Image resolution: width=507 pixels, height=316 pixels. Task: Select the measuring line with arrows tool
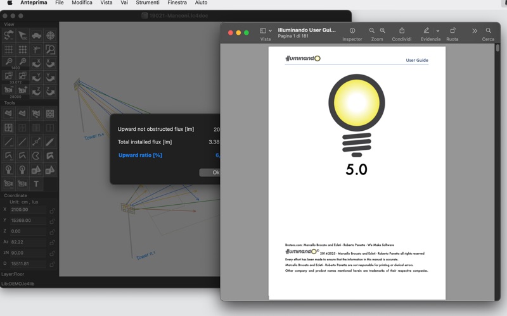[36, 142]
